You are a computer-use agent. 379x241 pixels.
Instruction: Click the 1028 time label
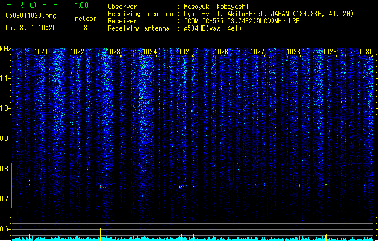pyautogui.click(x=293, y=52)
